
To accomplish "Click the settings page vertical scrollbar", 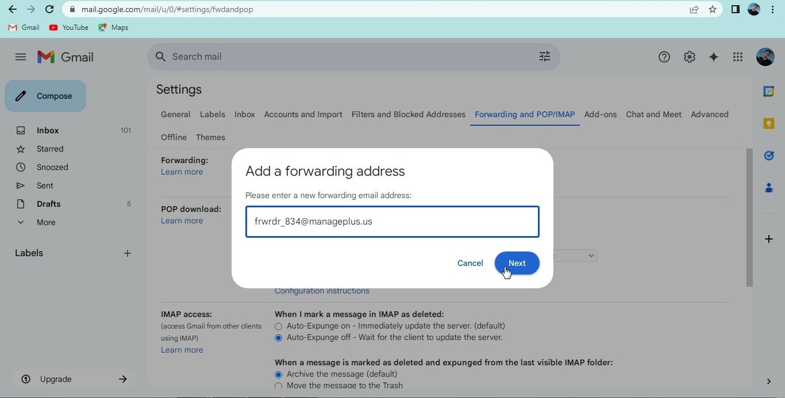I will (x=749, y=217).
